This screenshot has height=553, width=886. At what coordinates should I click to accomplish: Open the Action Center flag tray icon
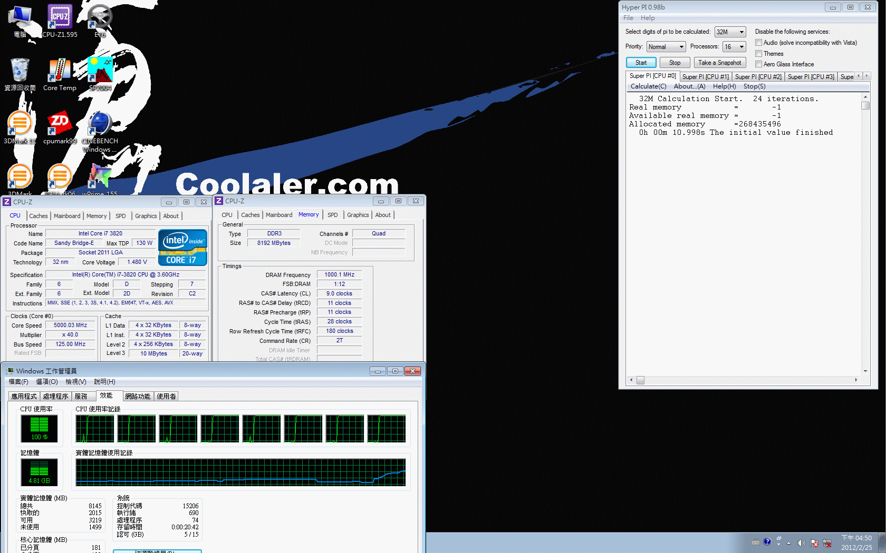(814, 543)
